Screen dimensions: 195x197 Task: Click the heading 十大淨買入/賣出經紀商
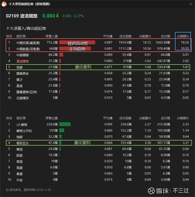(26, 28)
